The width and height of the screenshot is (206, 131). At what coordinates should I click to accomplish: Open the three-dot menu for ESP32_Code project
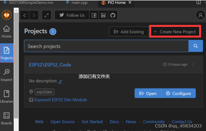pos(193,64)
